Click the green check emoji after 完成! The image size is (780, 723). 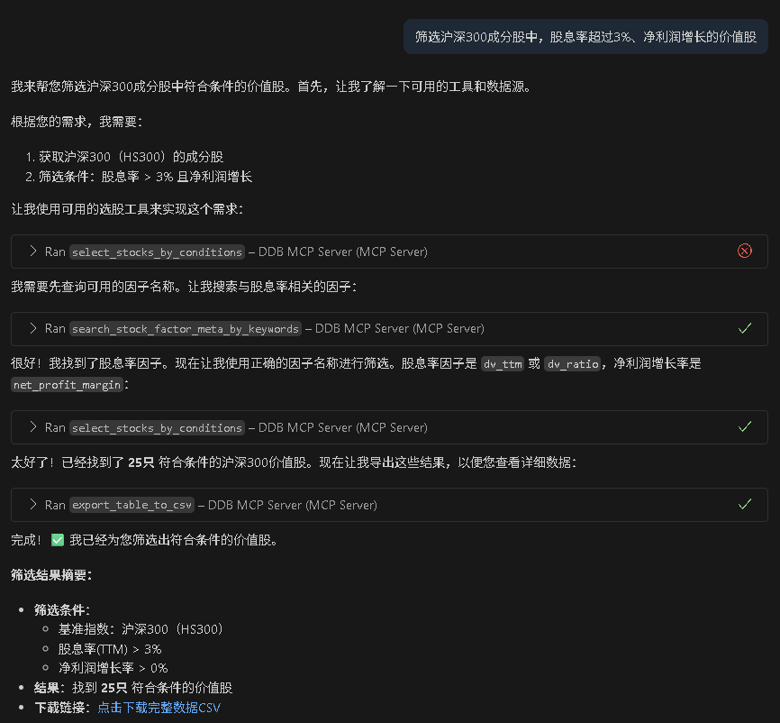click(x=58, y=540)
